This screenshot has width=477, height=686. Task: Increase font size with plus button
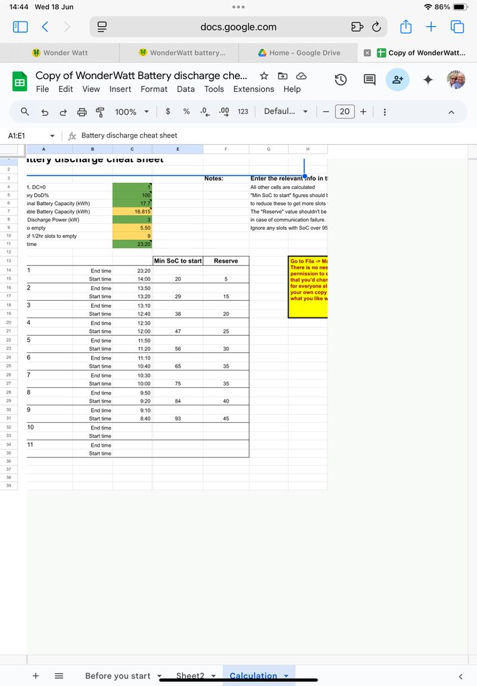point(363,112)
